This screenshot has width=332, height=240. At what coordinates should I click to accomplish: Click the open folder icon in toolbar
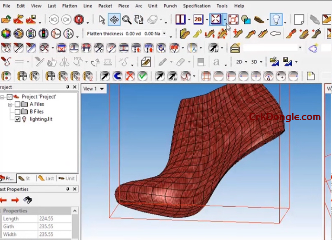click(x=6, y=19)
